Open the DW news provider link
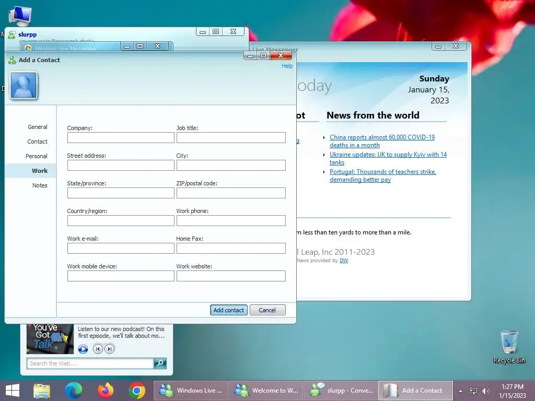535x401 pixels. tap(344, 260)
